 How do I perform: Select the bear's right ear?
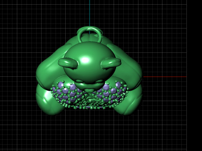tap(111, 63)
